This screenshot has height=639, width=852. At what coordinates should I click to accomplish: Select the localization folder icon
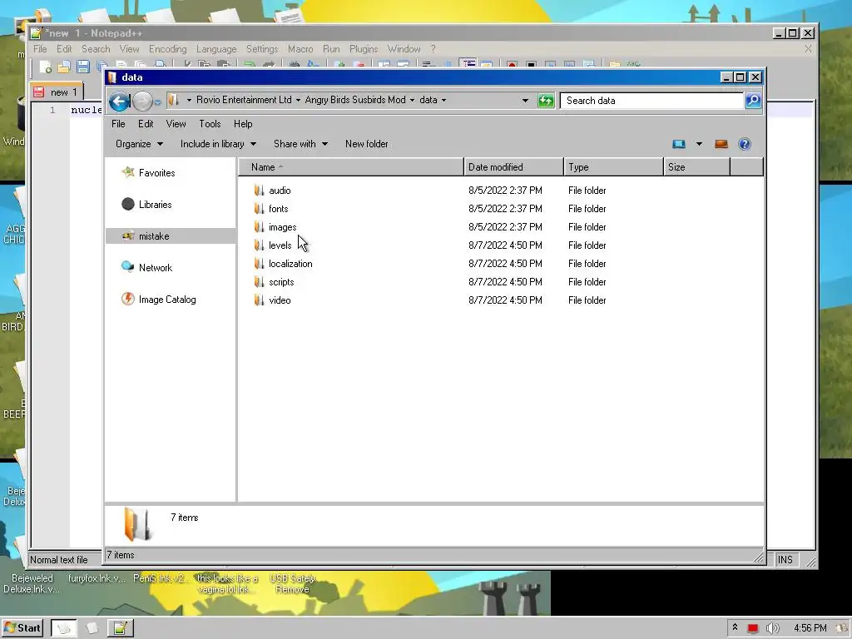point(259,264)
